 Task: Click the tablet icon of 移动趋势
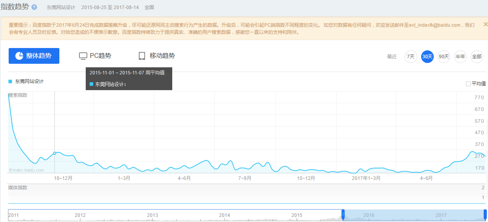tap(142, 56)
